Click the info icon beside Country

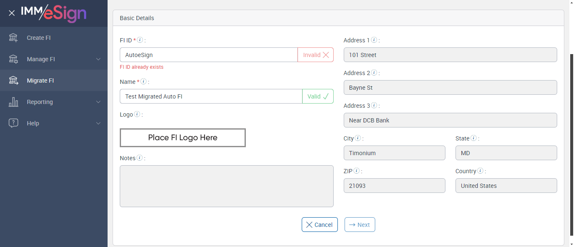click(480, 171)
